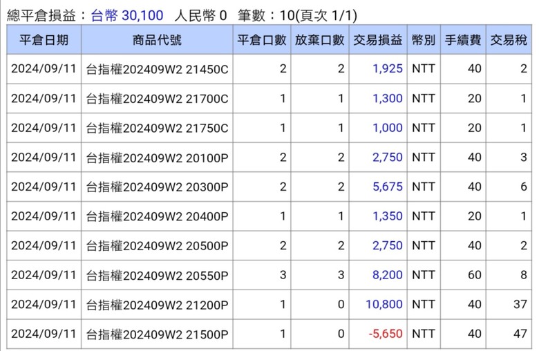The width and height of the screenshot is (539, 351).
Task: Click abandoned lots 0 in 21500P row
Action: [x=341, y=334]
